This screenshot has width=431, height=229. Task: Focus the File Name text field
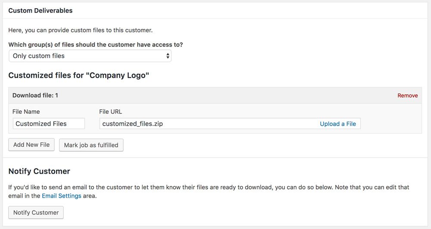(x=49, y=124)
